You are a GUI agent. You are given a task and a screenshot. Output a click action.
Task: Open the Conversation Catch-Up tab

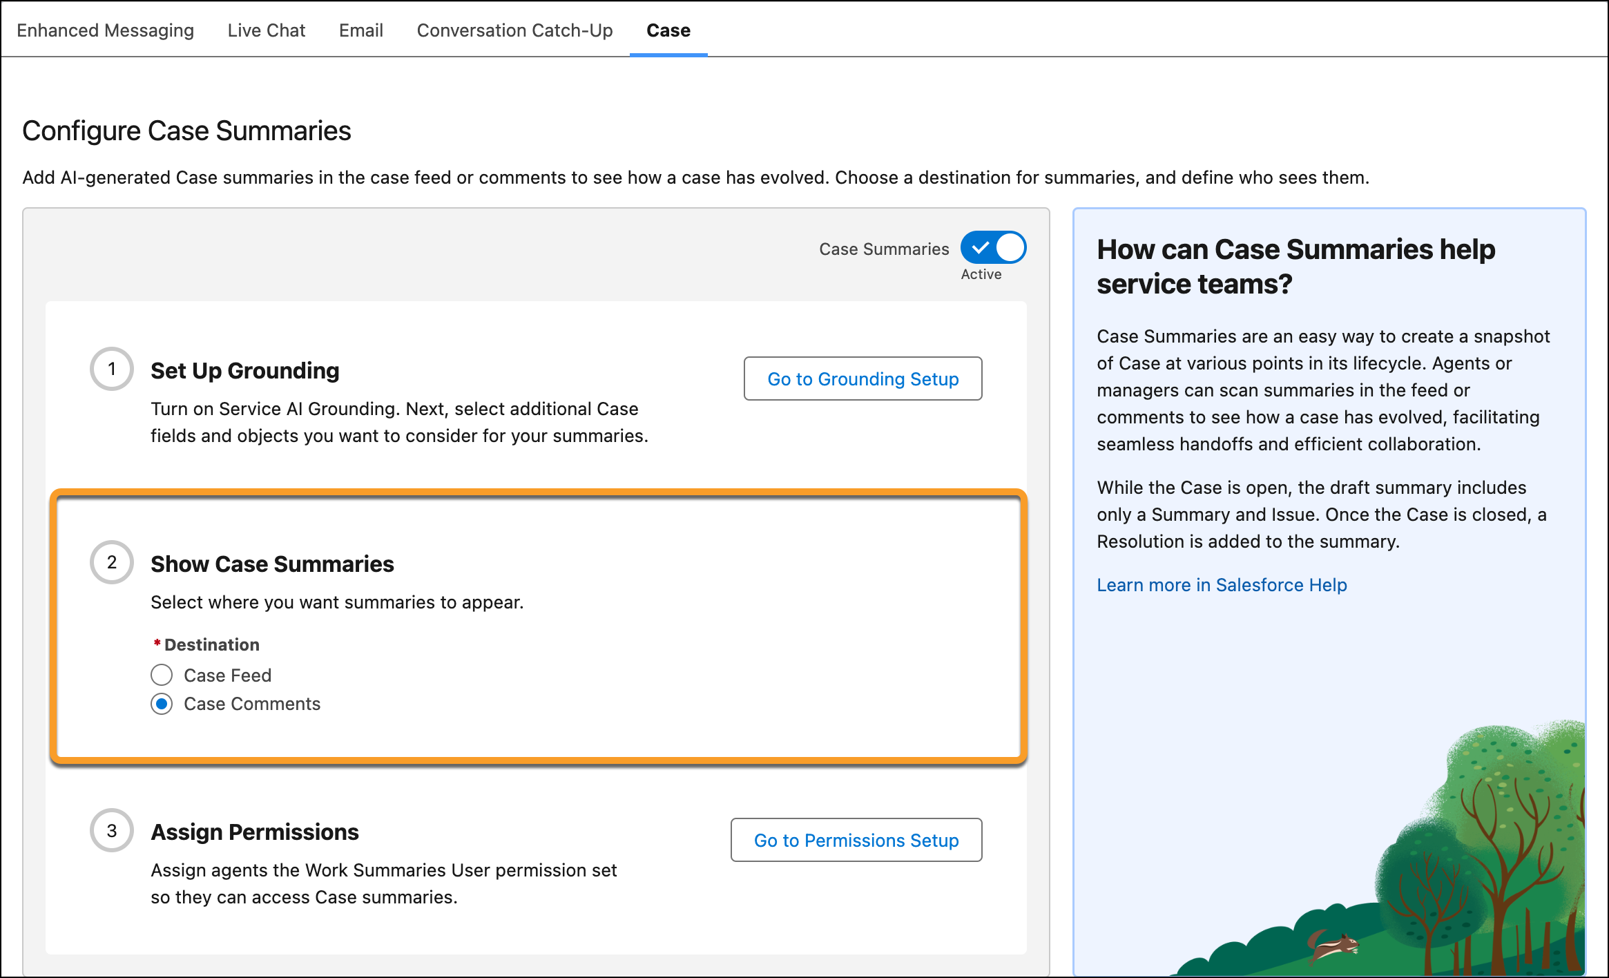pyautogui.click(x=515, y=30)
